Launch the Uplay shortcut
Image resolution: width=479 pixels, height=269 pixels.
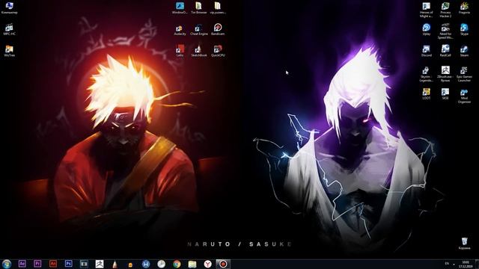coord(427,30)
